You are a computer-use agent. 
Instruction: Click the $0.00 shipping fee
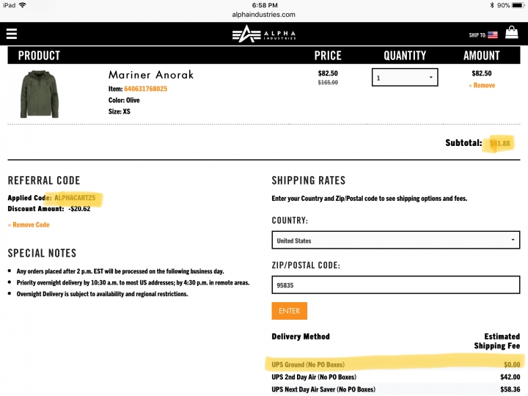pos(512,364)
